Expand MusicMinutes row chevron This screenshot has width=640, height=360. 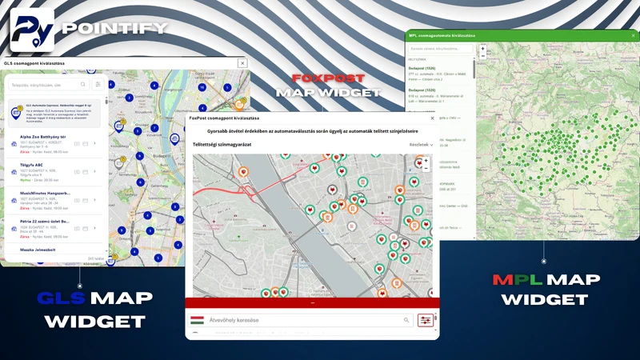click(x=94, y=199)
